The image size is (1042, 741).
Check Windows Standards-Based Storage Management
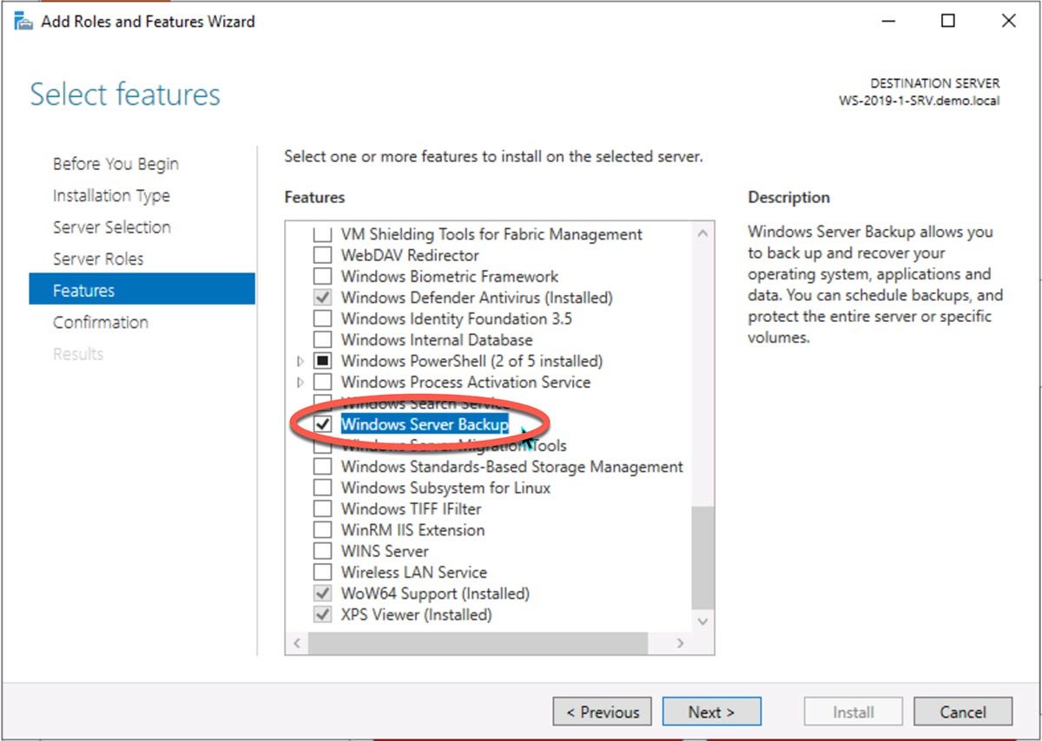point(322,467)
